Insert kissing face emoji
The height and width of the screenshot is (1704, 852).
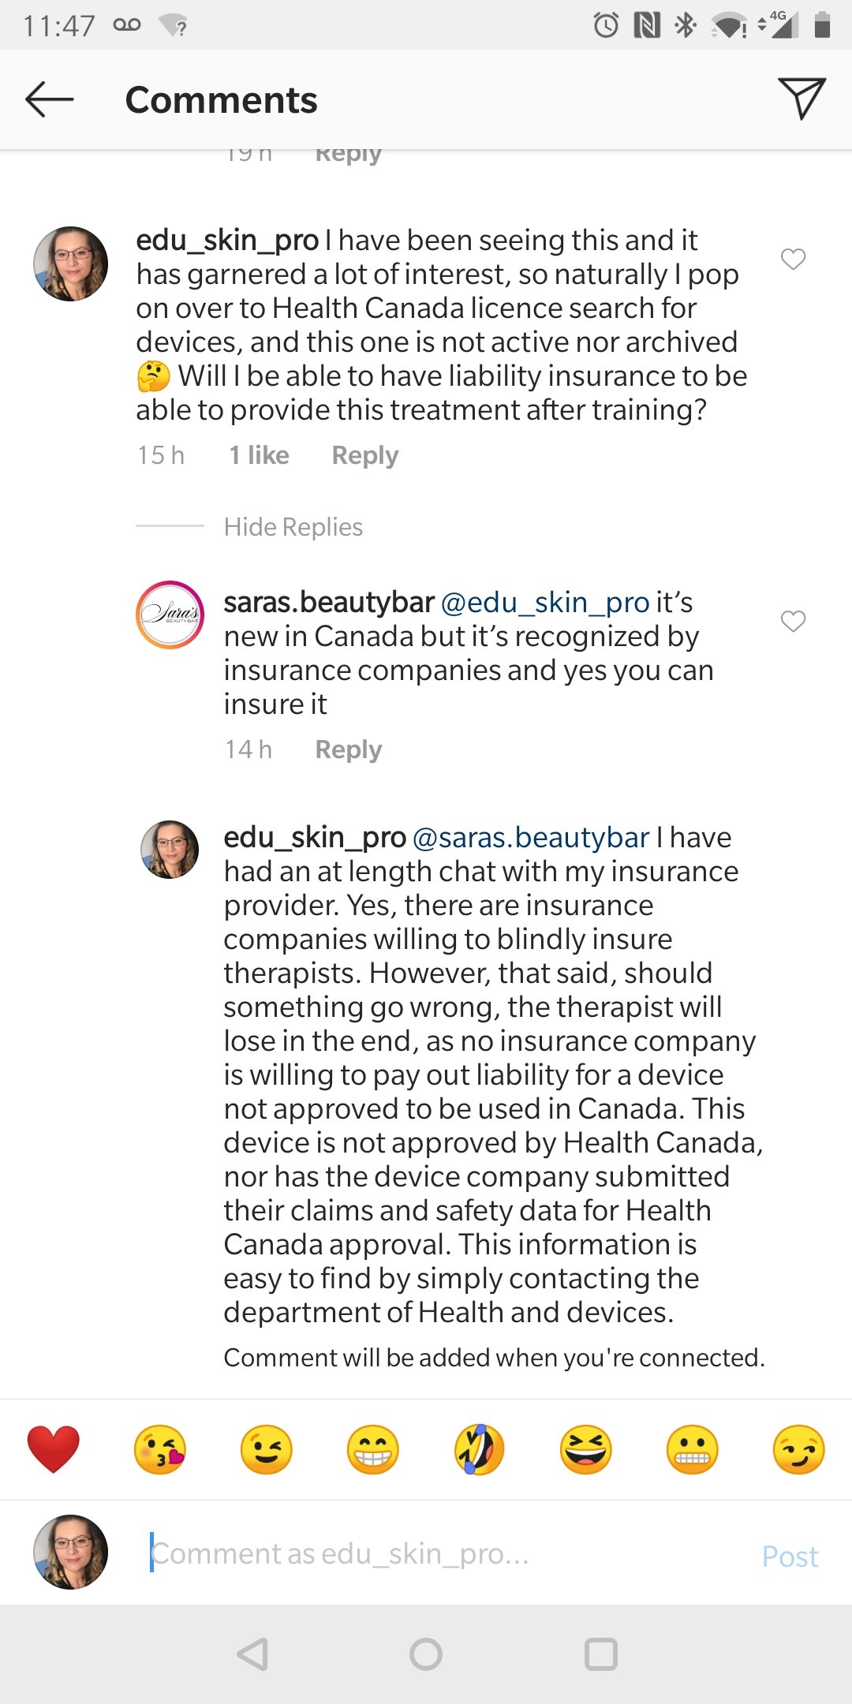coord(160,1449)
